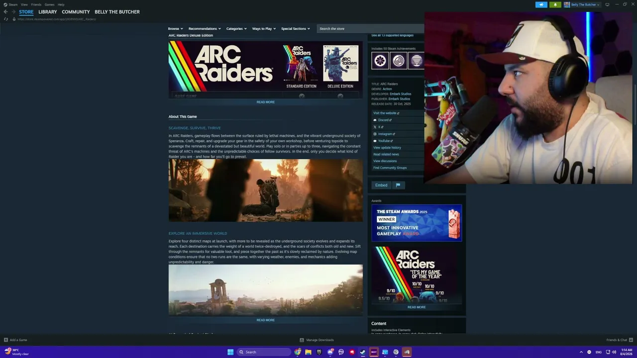
Task: Click the Manage Downloads icon
Action: point(302,340)
